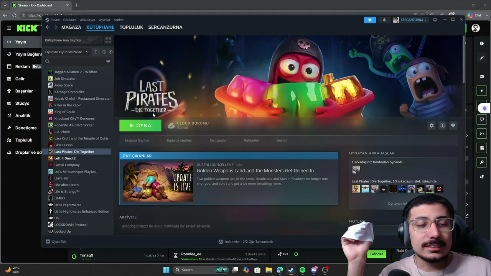Screen dimensions: 491x276
Task: Go to TOPLULUK section
Action: (x=131, y=27)
